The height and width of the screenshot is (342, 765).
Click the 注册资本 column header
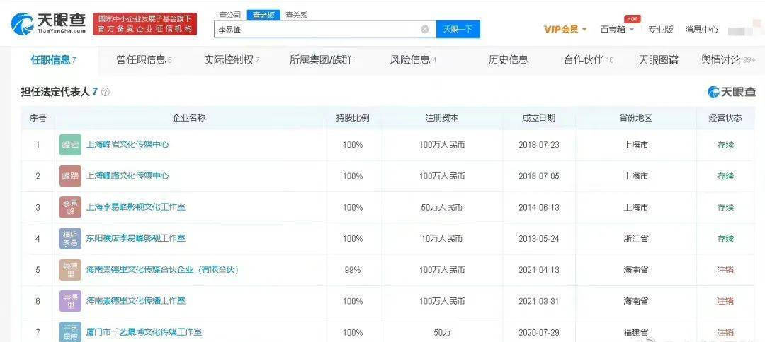click(x=441, y=118)
